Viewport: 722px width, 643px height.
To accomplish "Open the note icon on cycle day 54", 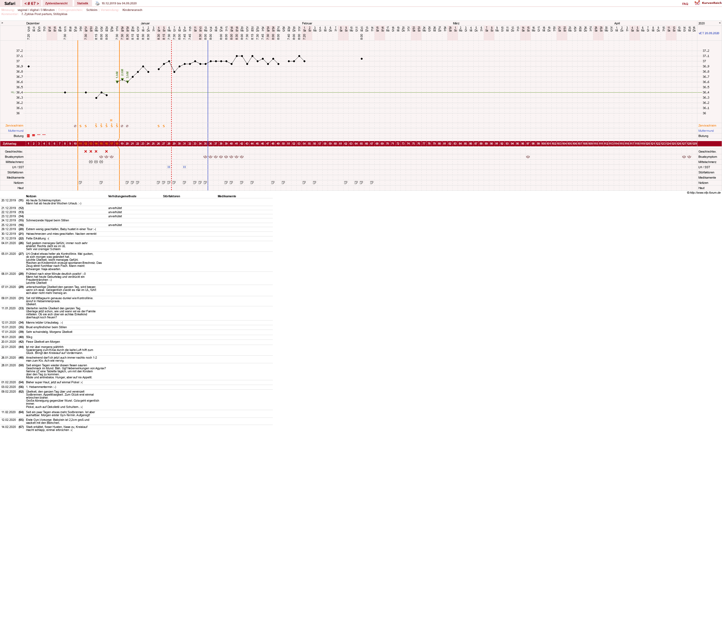I will click(304, 183).
